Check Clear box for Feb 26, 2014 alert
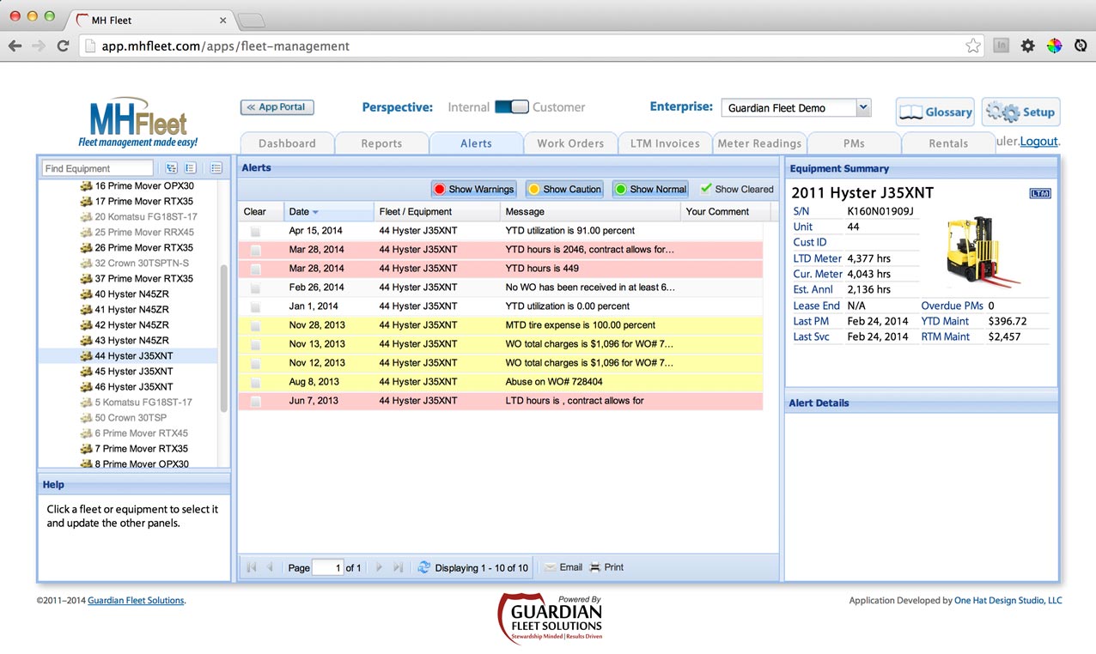Screen dimensions: 1096x654 click(255, 288)
